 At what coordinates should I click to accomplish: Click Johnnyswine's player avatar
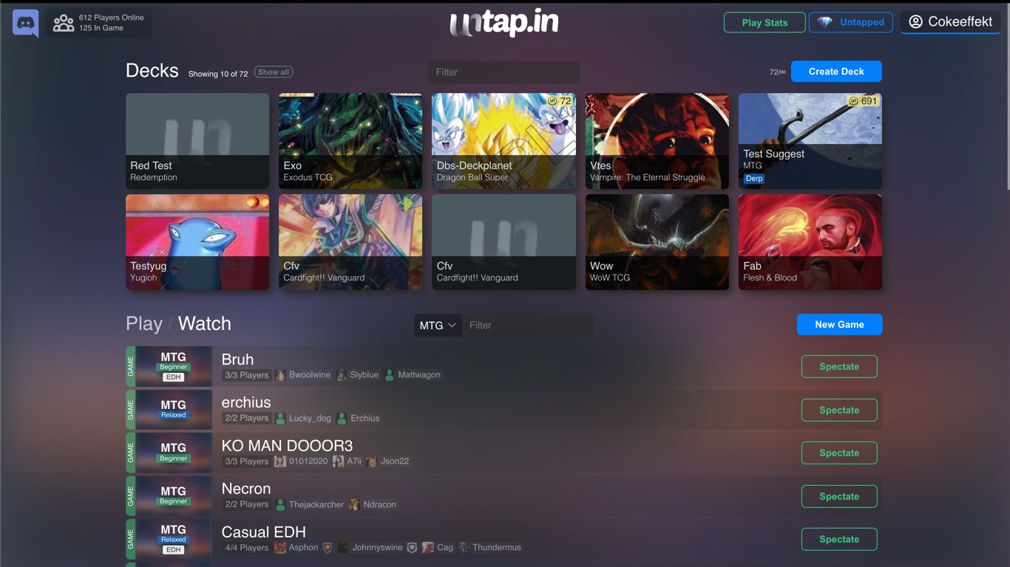click(343, 548)
